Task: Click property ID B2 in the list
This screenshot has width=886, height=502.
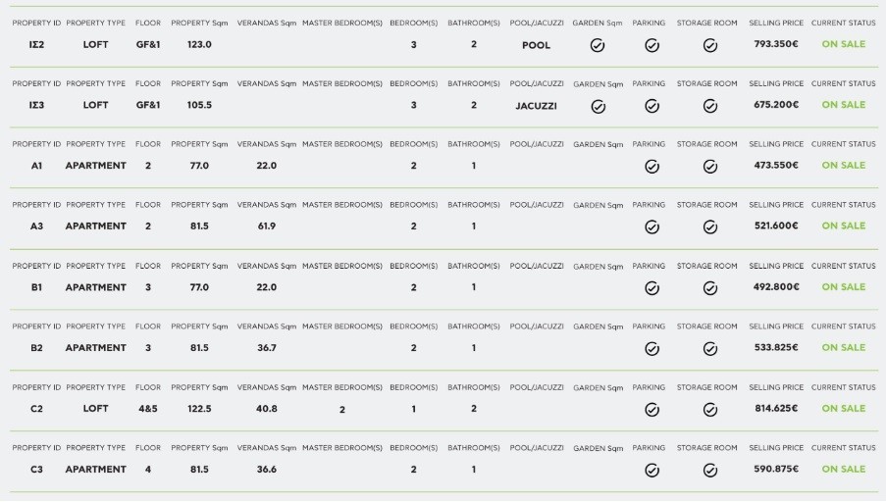Action: [x=36, y=348]
